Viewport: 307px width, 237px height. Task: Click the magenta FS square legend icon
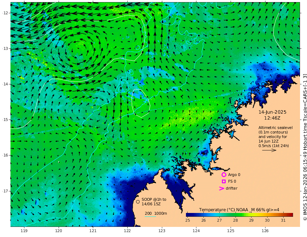224,181
